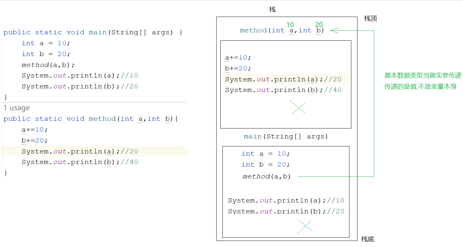Click the green X in the method frame
The width and height of the screenshot is (463, 247).
pyautogui.click(x=298, y=108)
